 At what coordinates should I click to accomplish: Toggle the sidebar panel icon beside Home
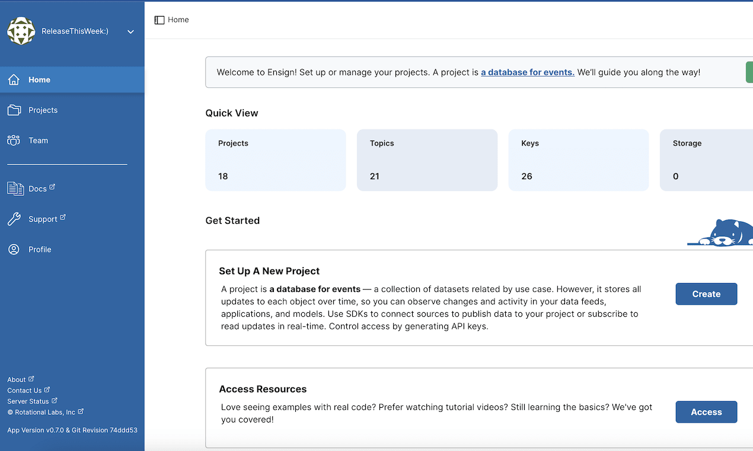point(159,20)
